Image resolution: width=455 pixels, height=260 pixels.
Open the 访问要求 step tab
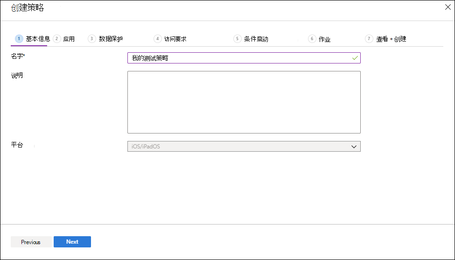click(x=170, y=39)
